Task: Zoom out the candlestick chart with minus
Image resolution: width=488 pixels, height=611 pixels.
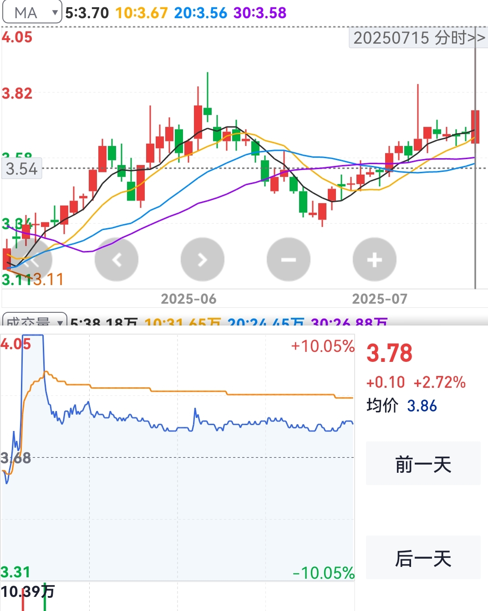Action: pos(288,260)
